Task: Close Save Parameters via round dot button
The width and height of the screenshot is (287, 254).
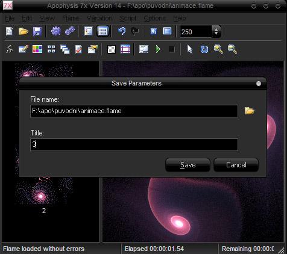Action: pos(259,84)
